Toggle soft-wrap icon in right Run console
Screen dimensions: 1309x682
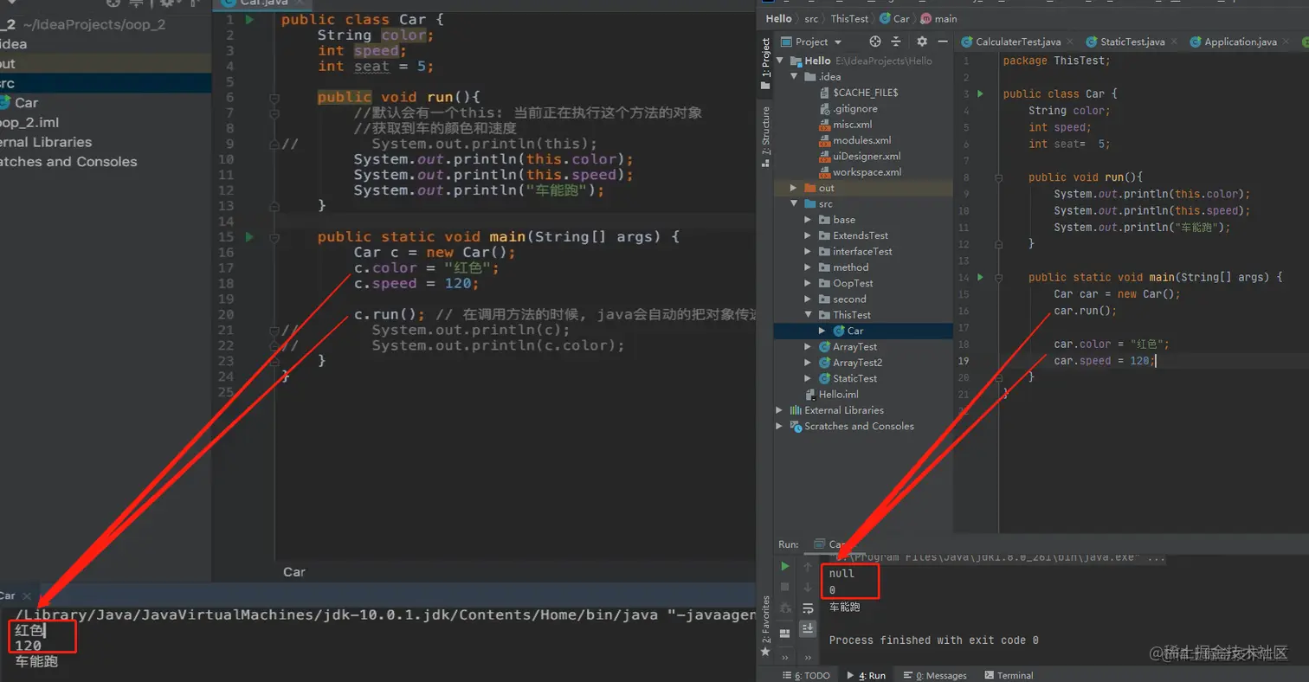click(x=808, y=608)
